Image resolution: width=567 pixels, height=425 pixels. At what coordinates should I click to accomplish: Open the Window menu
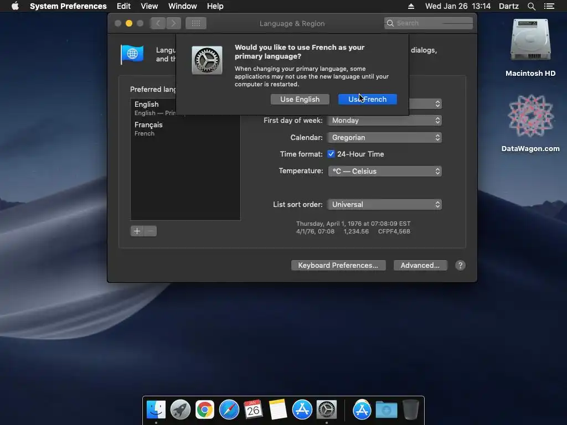click(183, 6)
